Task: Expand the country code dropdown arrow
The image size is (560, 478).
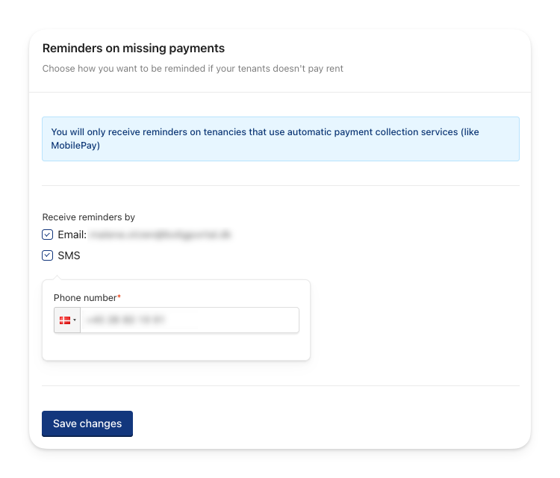Action: 75,320
